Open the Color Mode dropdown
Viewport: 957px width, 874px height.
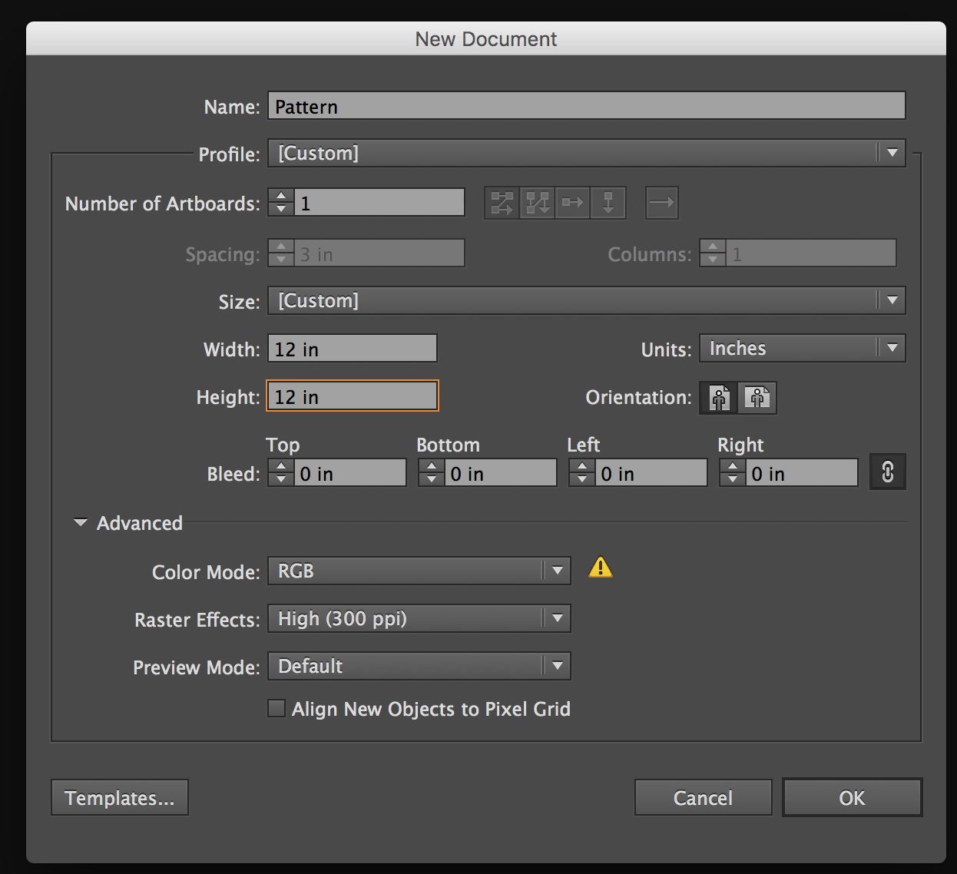(419, 571)
